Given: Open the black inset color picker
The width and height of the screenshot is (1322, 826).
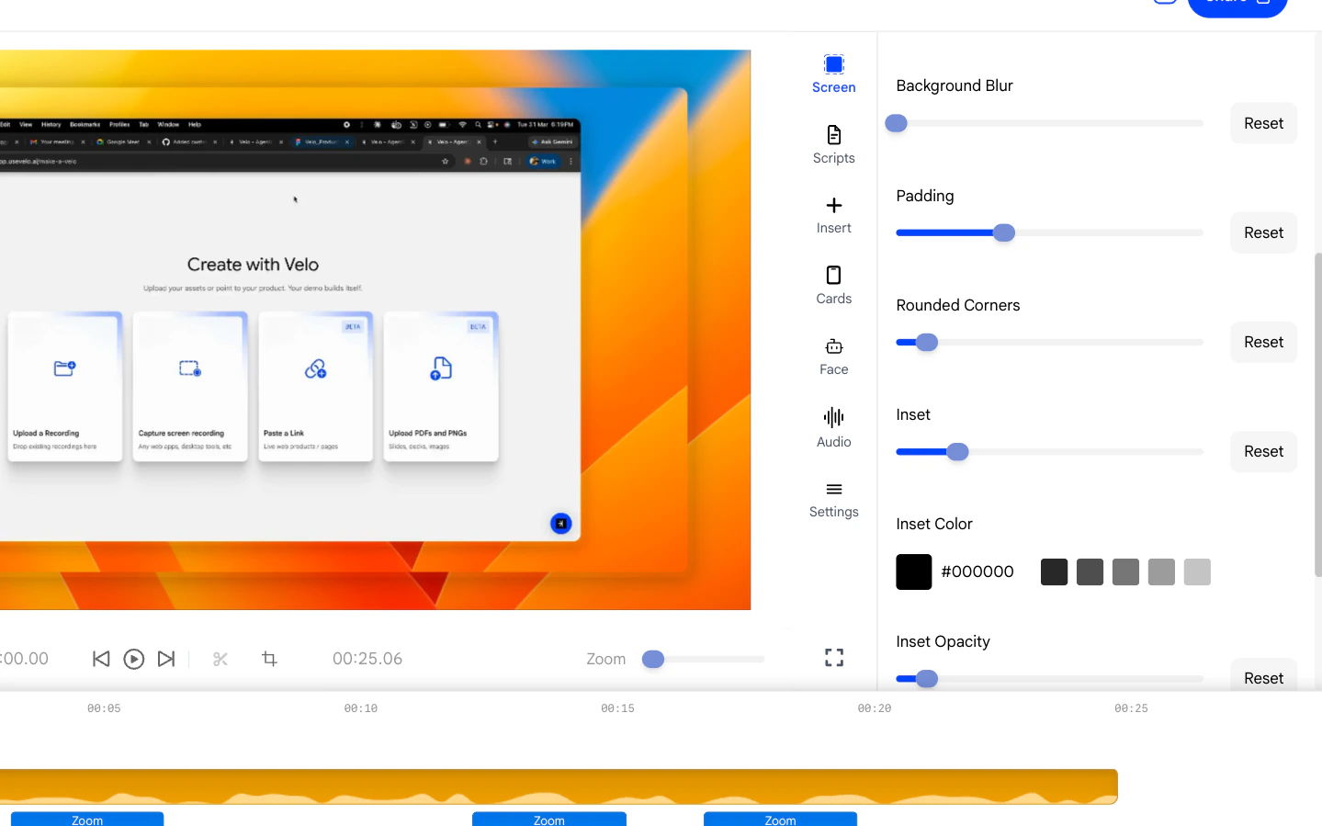Looking at the screenshot, I should (913, 571).
